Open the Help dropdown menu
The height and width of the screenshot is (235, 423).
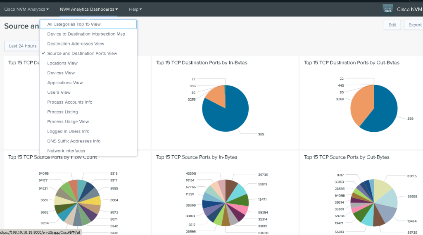[135, 9]
